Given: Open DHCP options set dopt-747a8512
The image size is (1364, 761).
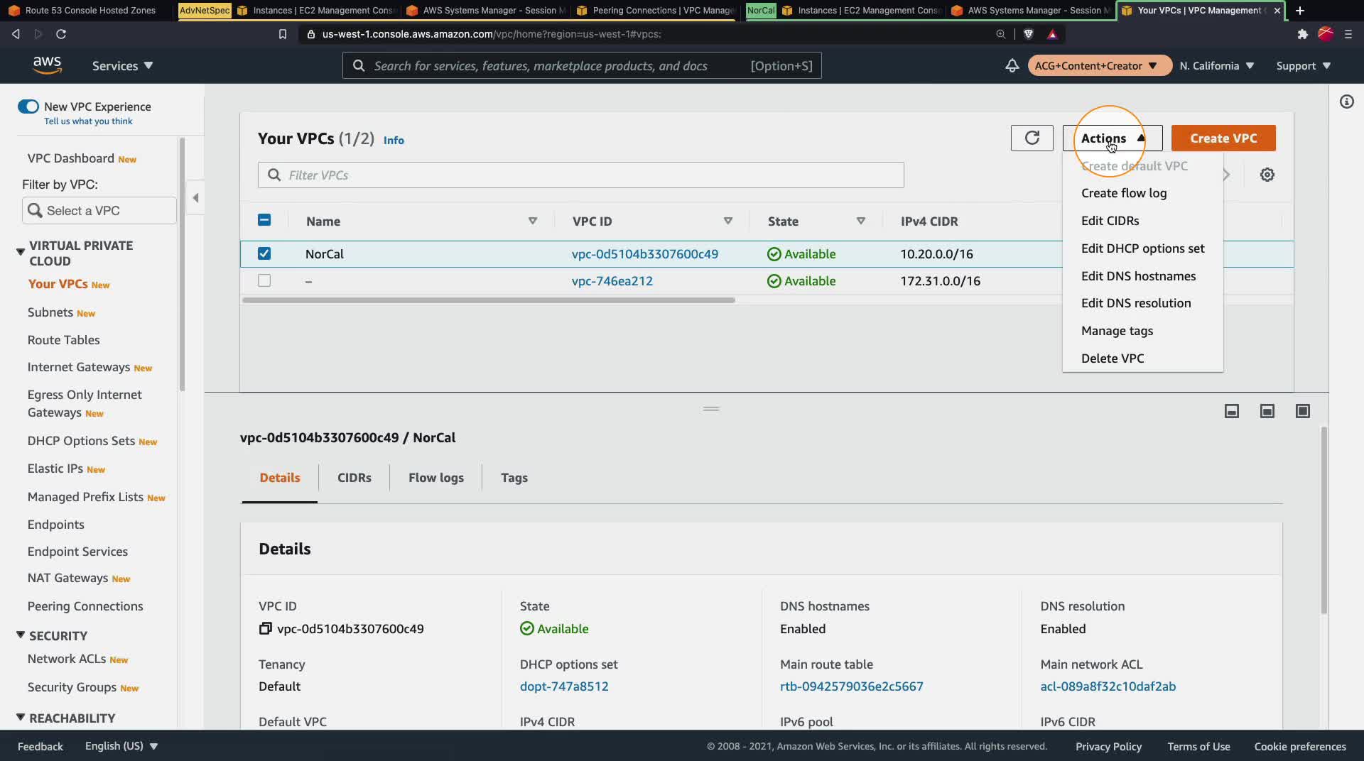Looking at the screenshot, I should point(564,686).
